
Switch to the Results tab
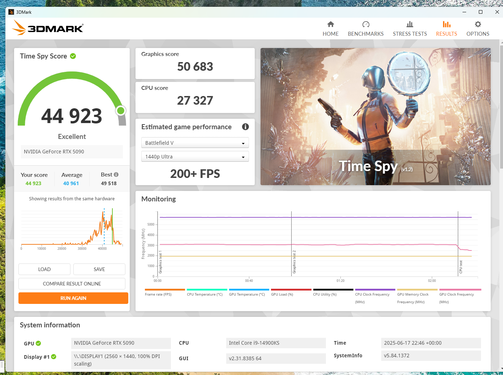446,29
